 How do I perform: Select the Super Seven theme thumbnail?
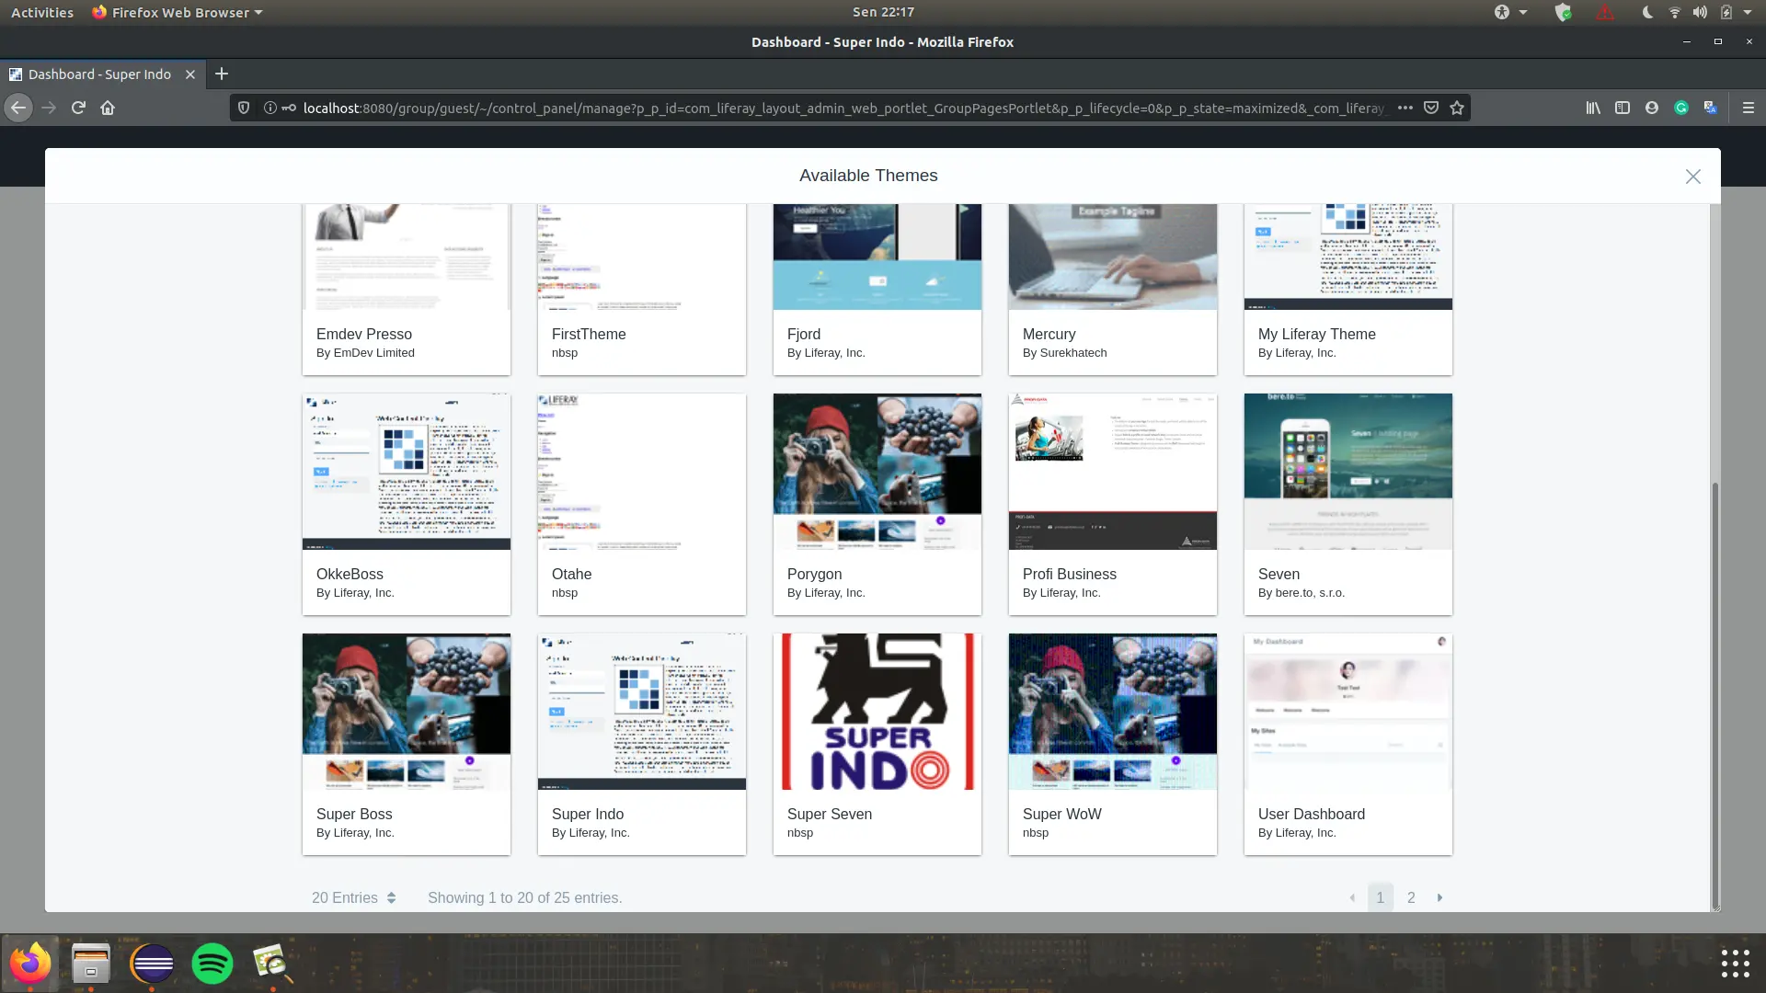877,712
